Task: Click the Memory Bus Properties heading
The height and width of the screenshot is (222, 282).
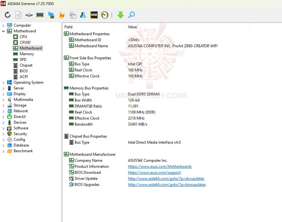Action: tap(89, 88)
